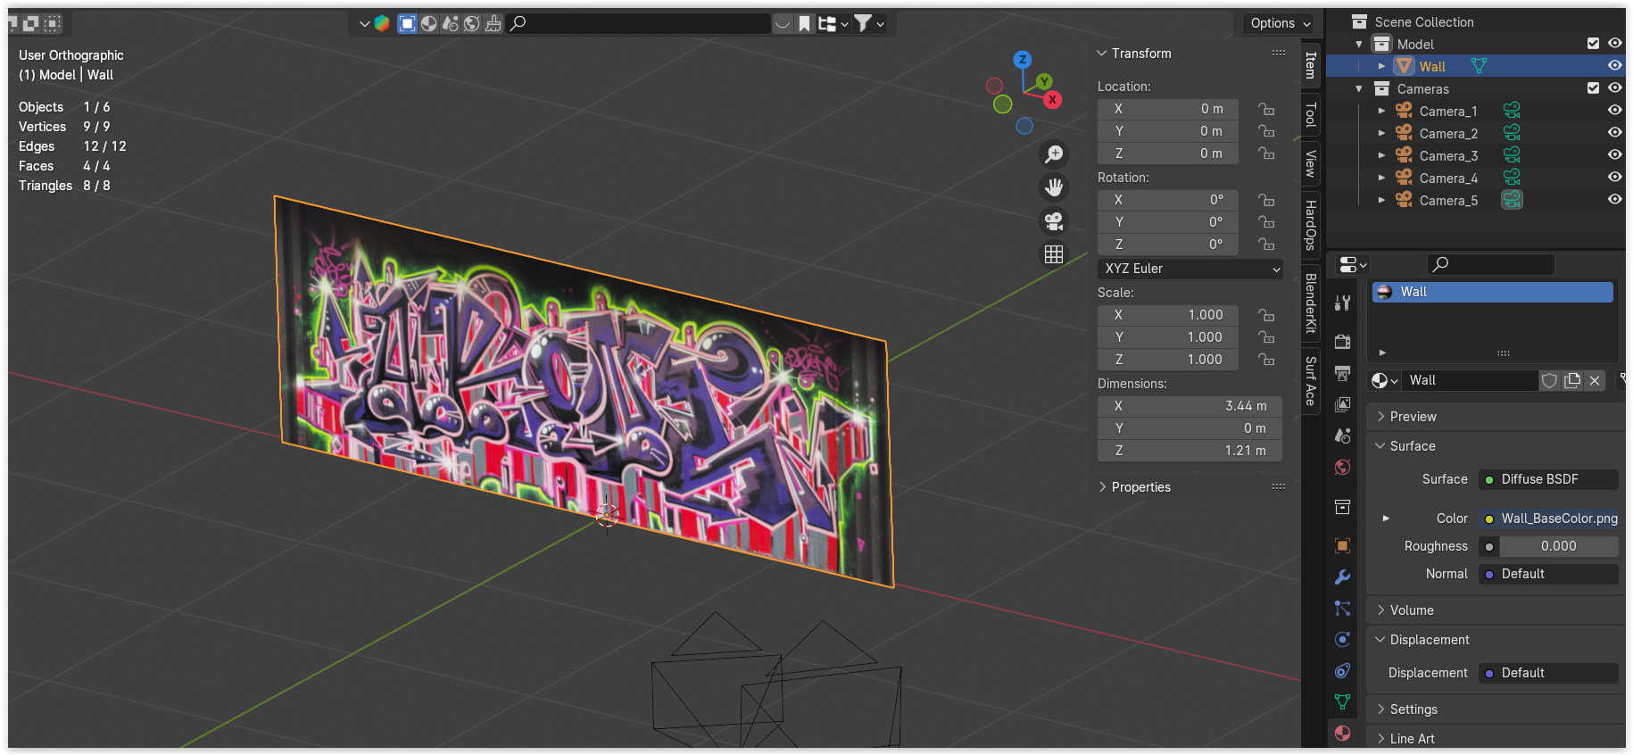Click the hand pan view icon
The image size is (1633, 755).
pos(1054,187)
